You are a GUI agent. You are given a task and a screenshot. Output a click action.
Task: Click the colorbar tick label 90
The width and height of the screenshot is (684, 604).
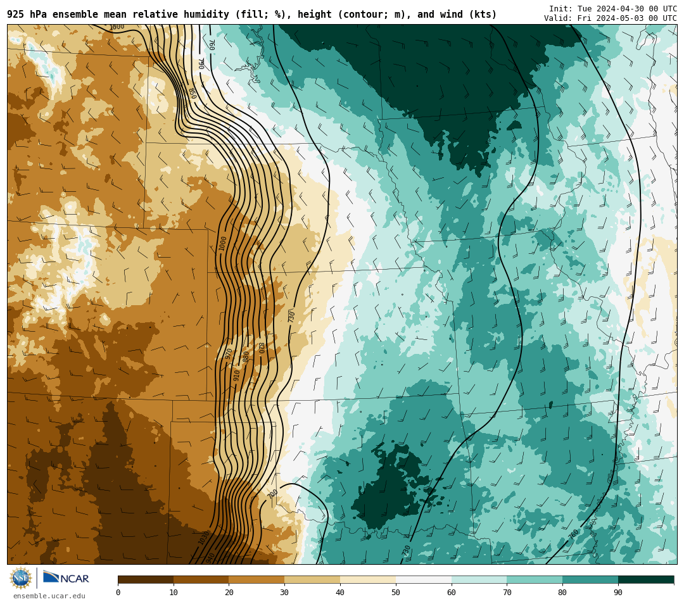[618, 592]
